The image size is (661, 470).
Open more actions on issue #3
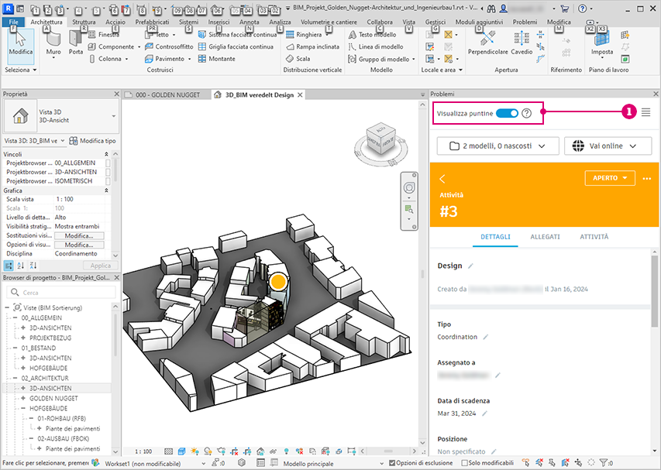pyautogui.click(x=647, y=179)
